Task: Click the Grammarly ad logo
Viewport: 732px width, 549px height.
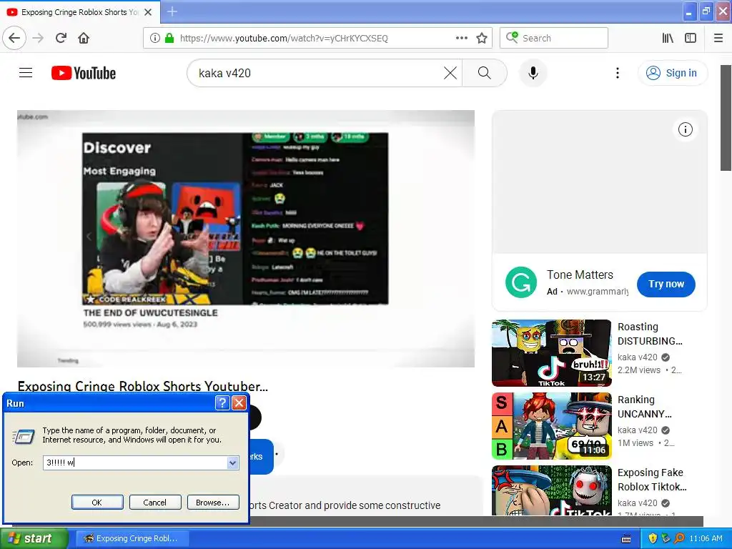Action: (521, 282)
